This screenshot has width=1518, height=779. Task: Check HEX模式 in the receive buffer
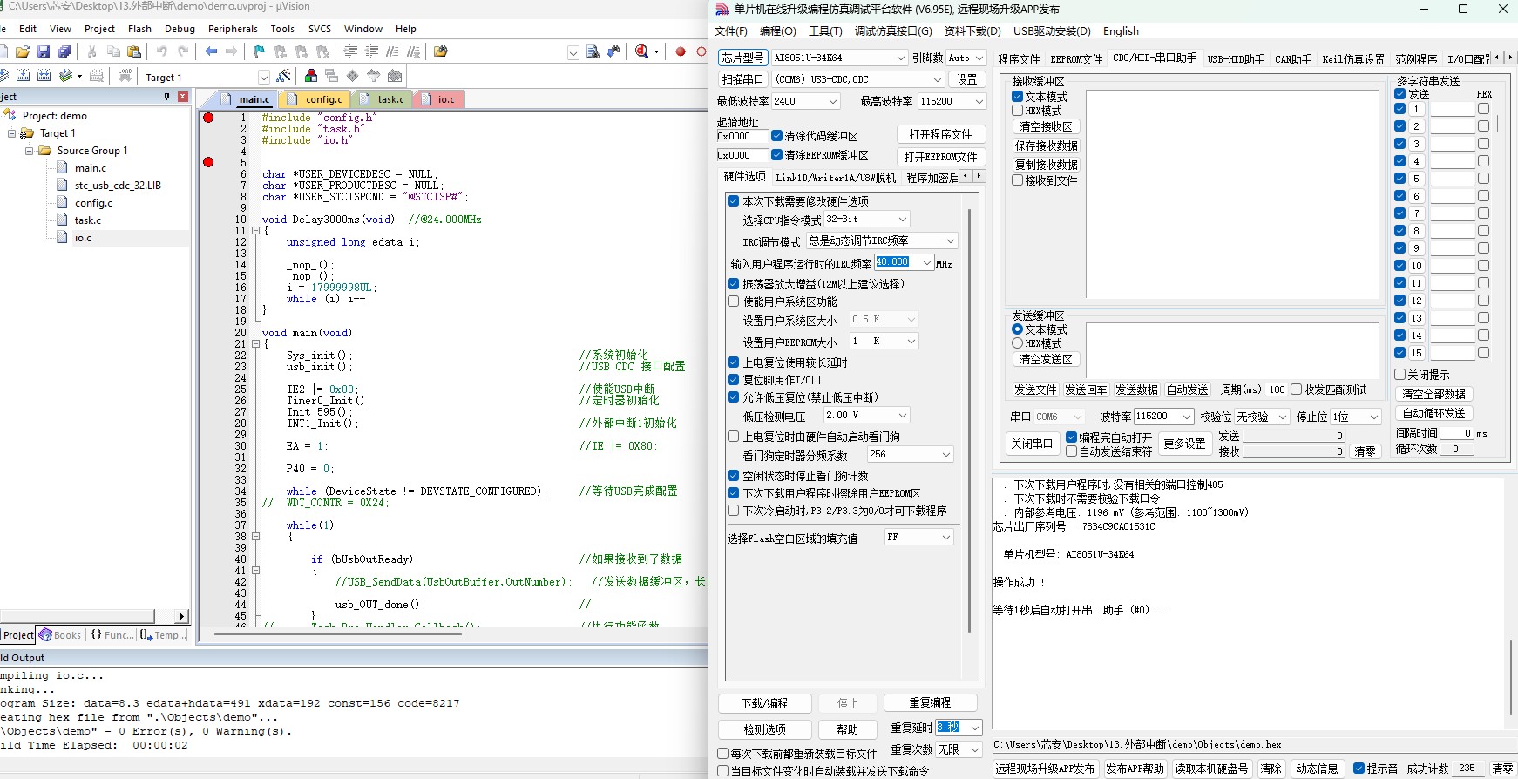(x=1017, y=111)
